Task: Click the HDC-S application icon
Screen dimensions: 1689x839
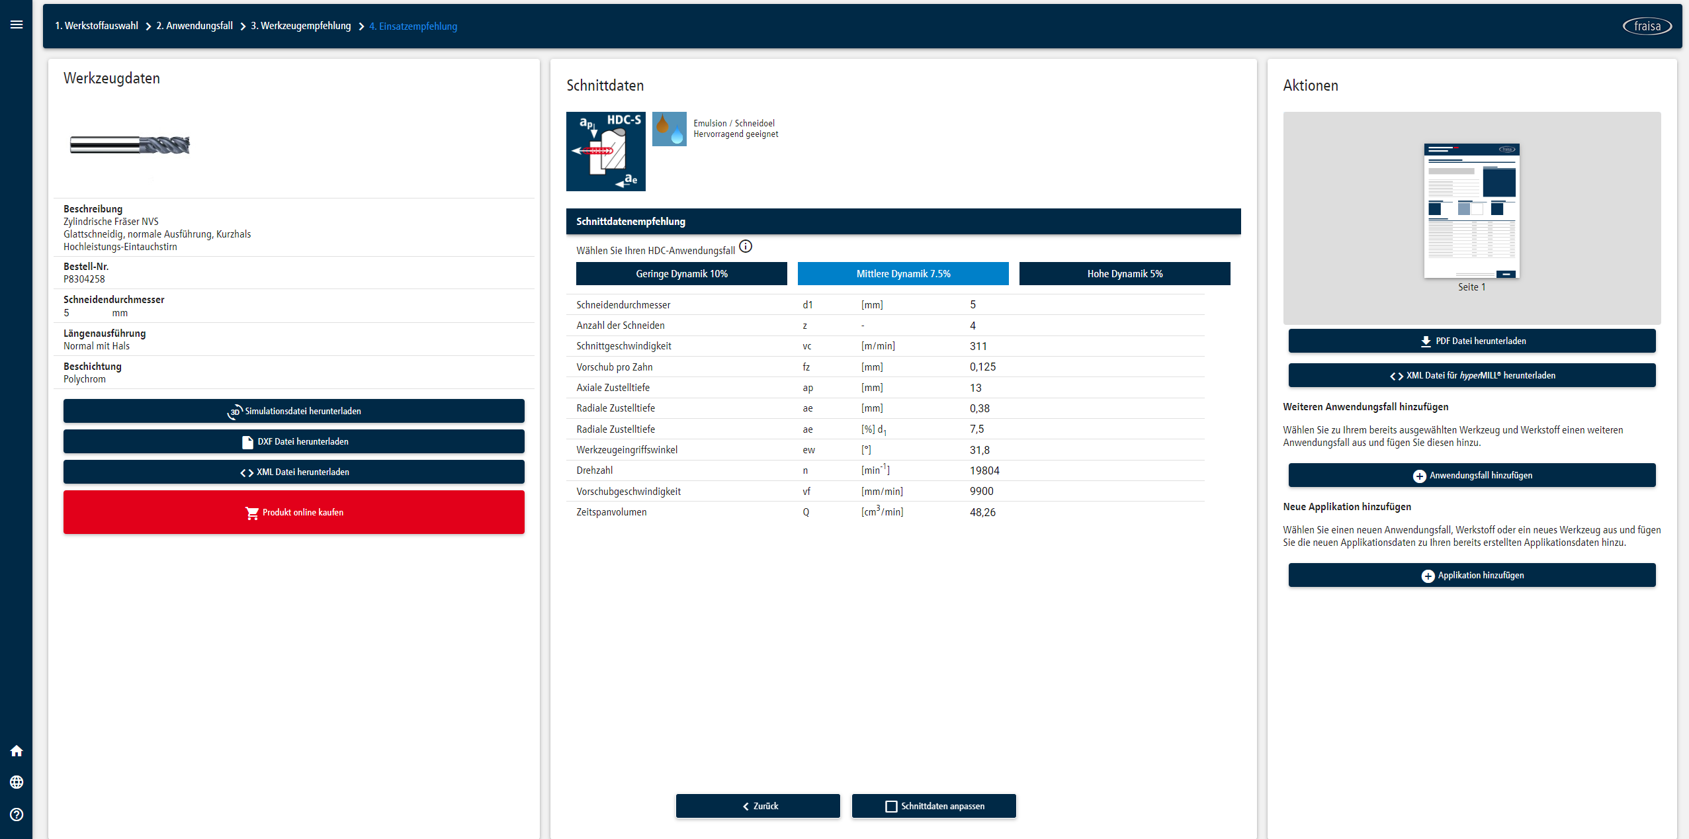Action: pyautogui.click(x=605, y=152)
